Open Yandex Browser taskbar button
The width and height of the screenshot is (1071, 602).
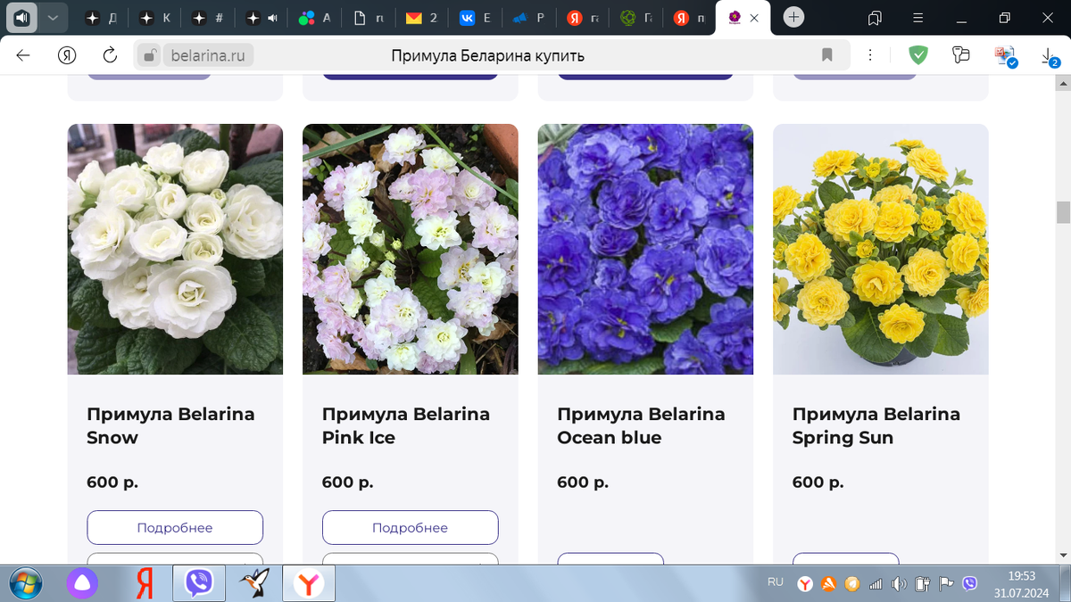click(x=309, y=584)
